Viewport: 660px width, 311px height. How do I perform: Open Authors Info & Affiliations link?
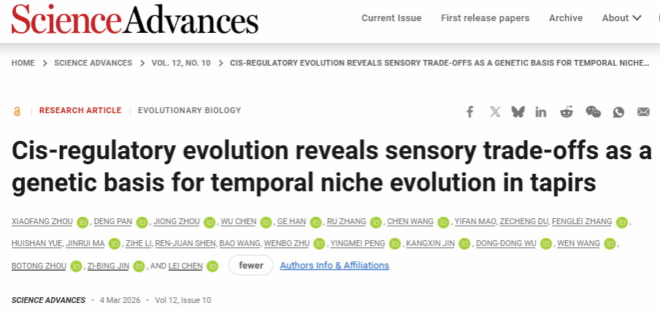pos(334,265)
